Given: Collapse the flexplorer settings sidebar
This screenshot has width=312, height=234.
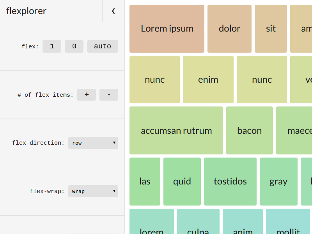Looking at the screenshot, I should 113,11.
